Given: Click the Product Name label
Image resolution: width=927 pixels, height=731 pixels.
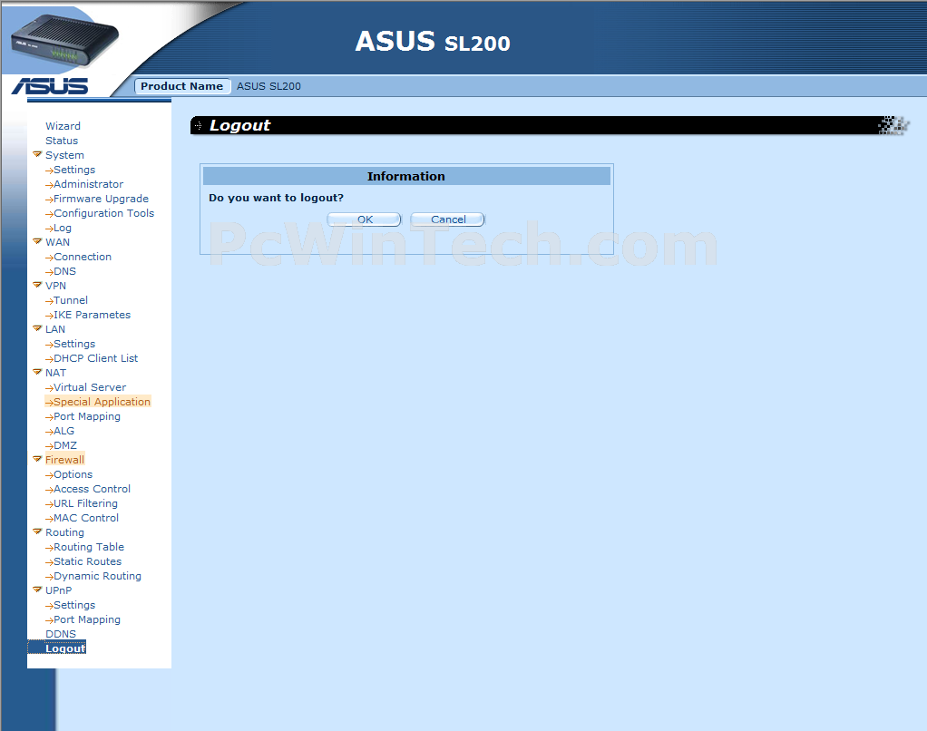Looking at the screenshot, I should [181, 86].
